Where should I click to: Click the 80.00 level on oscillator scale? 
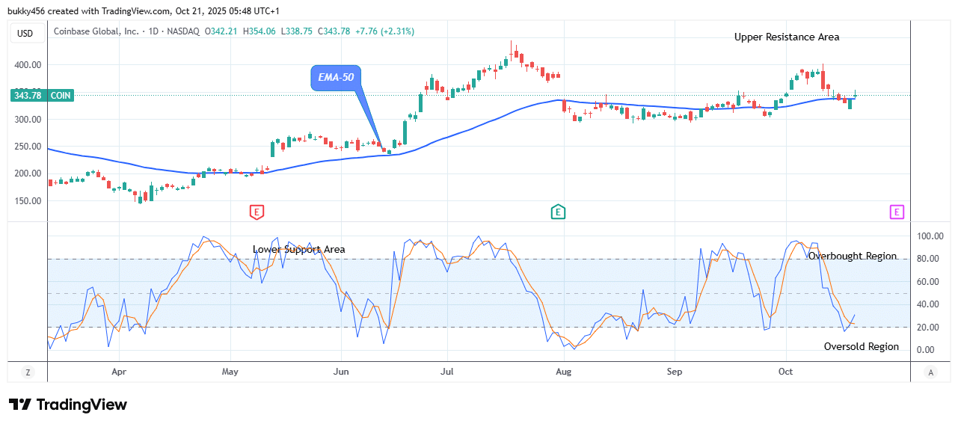tap(930, 259)
